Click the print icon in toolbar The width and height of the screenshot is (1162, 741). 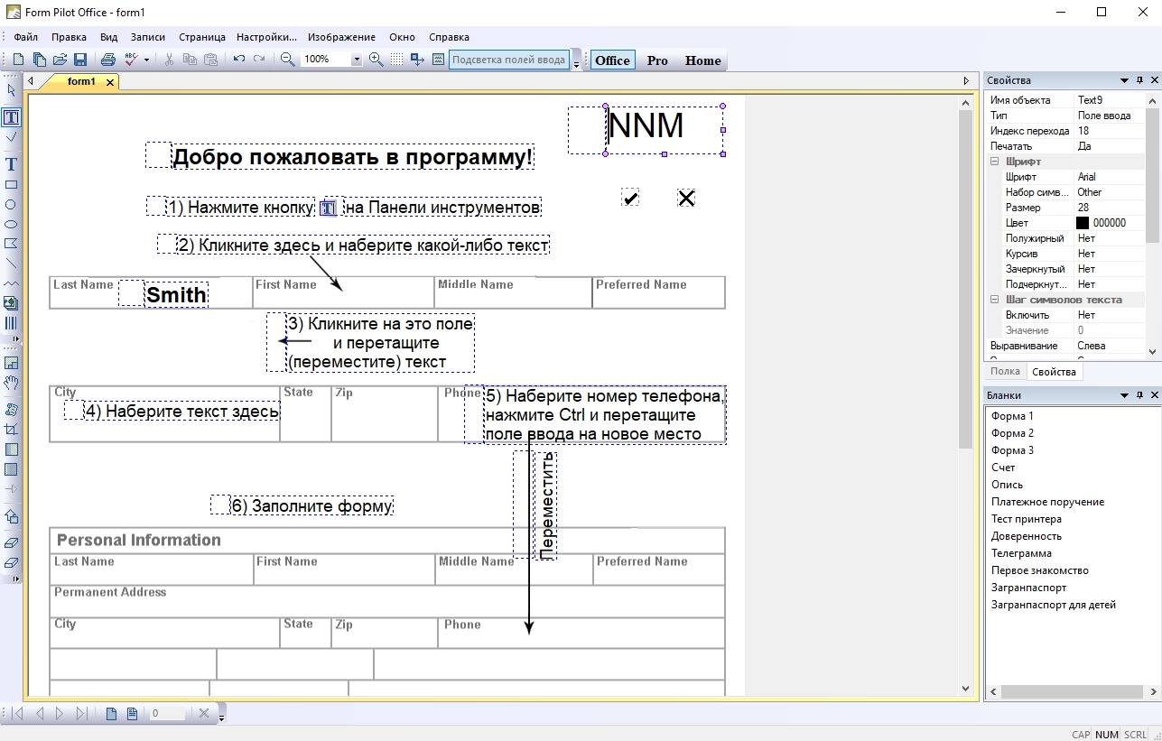tap(108, 60)
